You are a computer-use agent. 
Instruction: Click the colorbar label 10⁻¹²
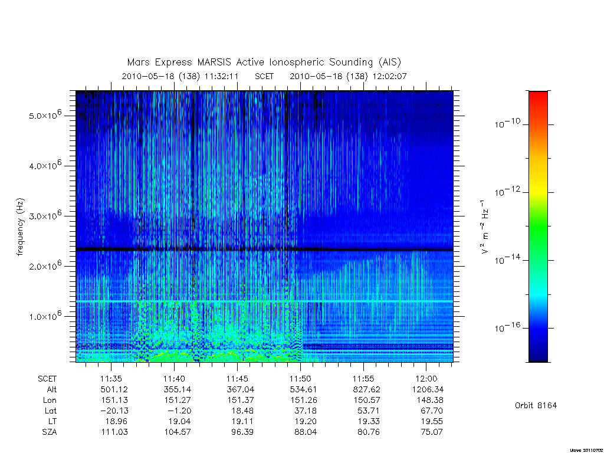pyautogui.click(x=507, y=192)
